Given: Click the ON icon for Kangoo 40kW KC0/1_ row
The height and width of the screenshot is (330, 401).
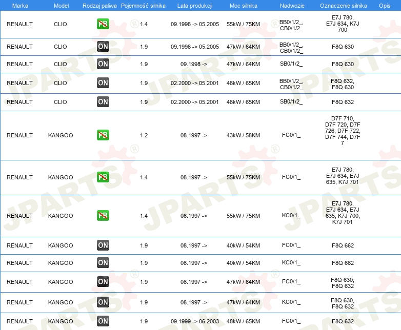Looking at the screenshot, I should (x=103, y=262).
